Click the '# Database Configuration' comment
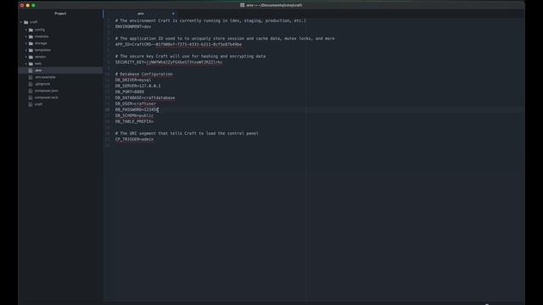Viewport: 543px width, 305px height. 143,74
